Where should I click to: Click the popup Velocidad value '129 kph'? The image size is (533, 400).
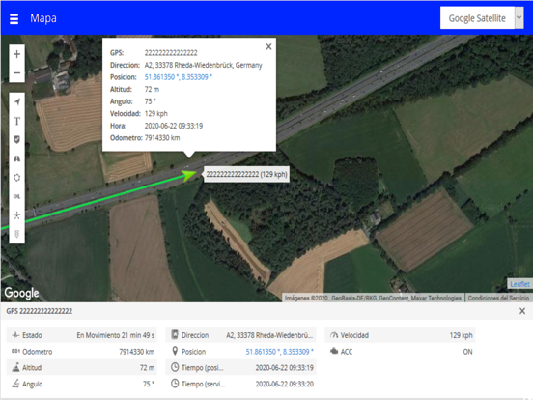pos(156,114)
